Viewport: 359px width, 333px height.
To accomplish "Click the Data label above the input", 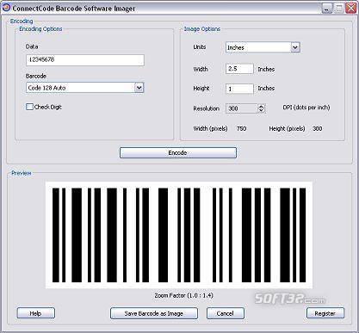I will (32, 46).
